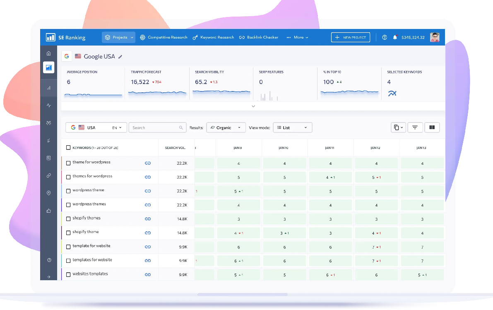Open the Projects dropdown

[x=118, y=37]
